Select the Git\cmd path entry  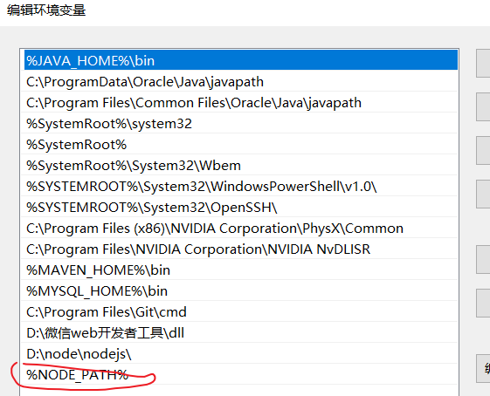point(240,311)
